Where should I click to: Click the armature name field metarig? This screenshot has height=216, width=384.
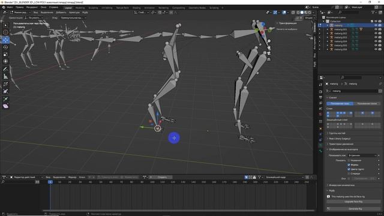[x=354, y=91]
